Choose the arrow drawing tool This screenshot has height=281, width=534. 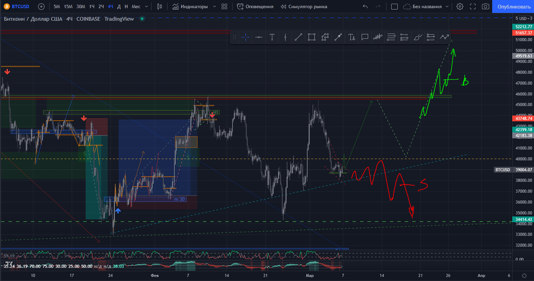(x=338, y=37)
